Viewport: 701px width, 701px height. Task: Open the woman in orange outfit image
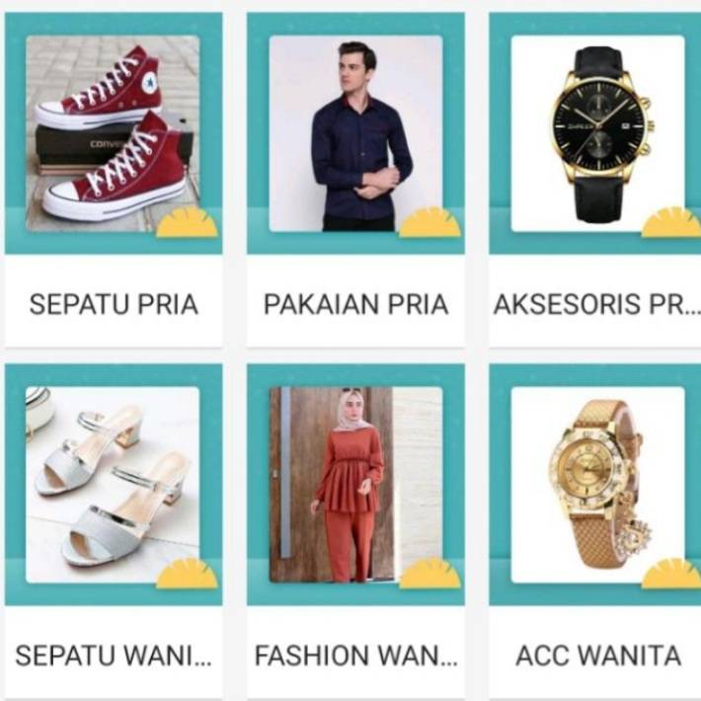click(355, 485)
